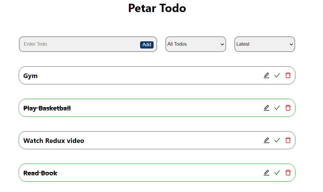Click the strikethrough Read Book text

click(x=40, y=173)
